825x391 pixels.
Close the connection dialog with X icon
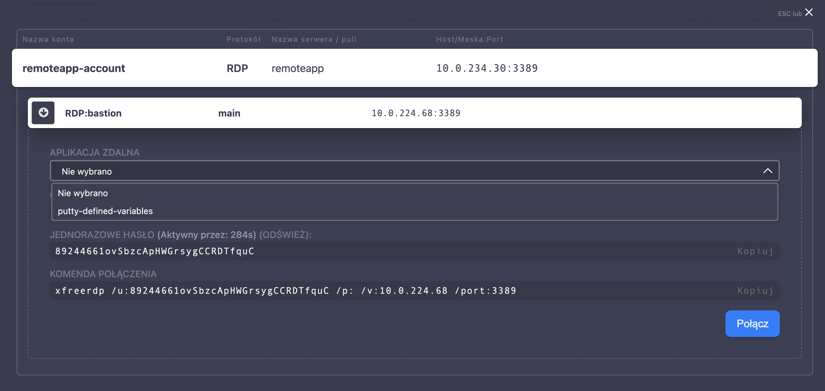click(x=809, y=13)
